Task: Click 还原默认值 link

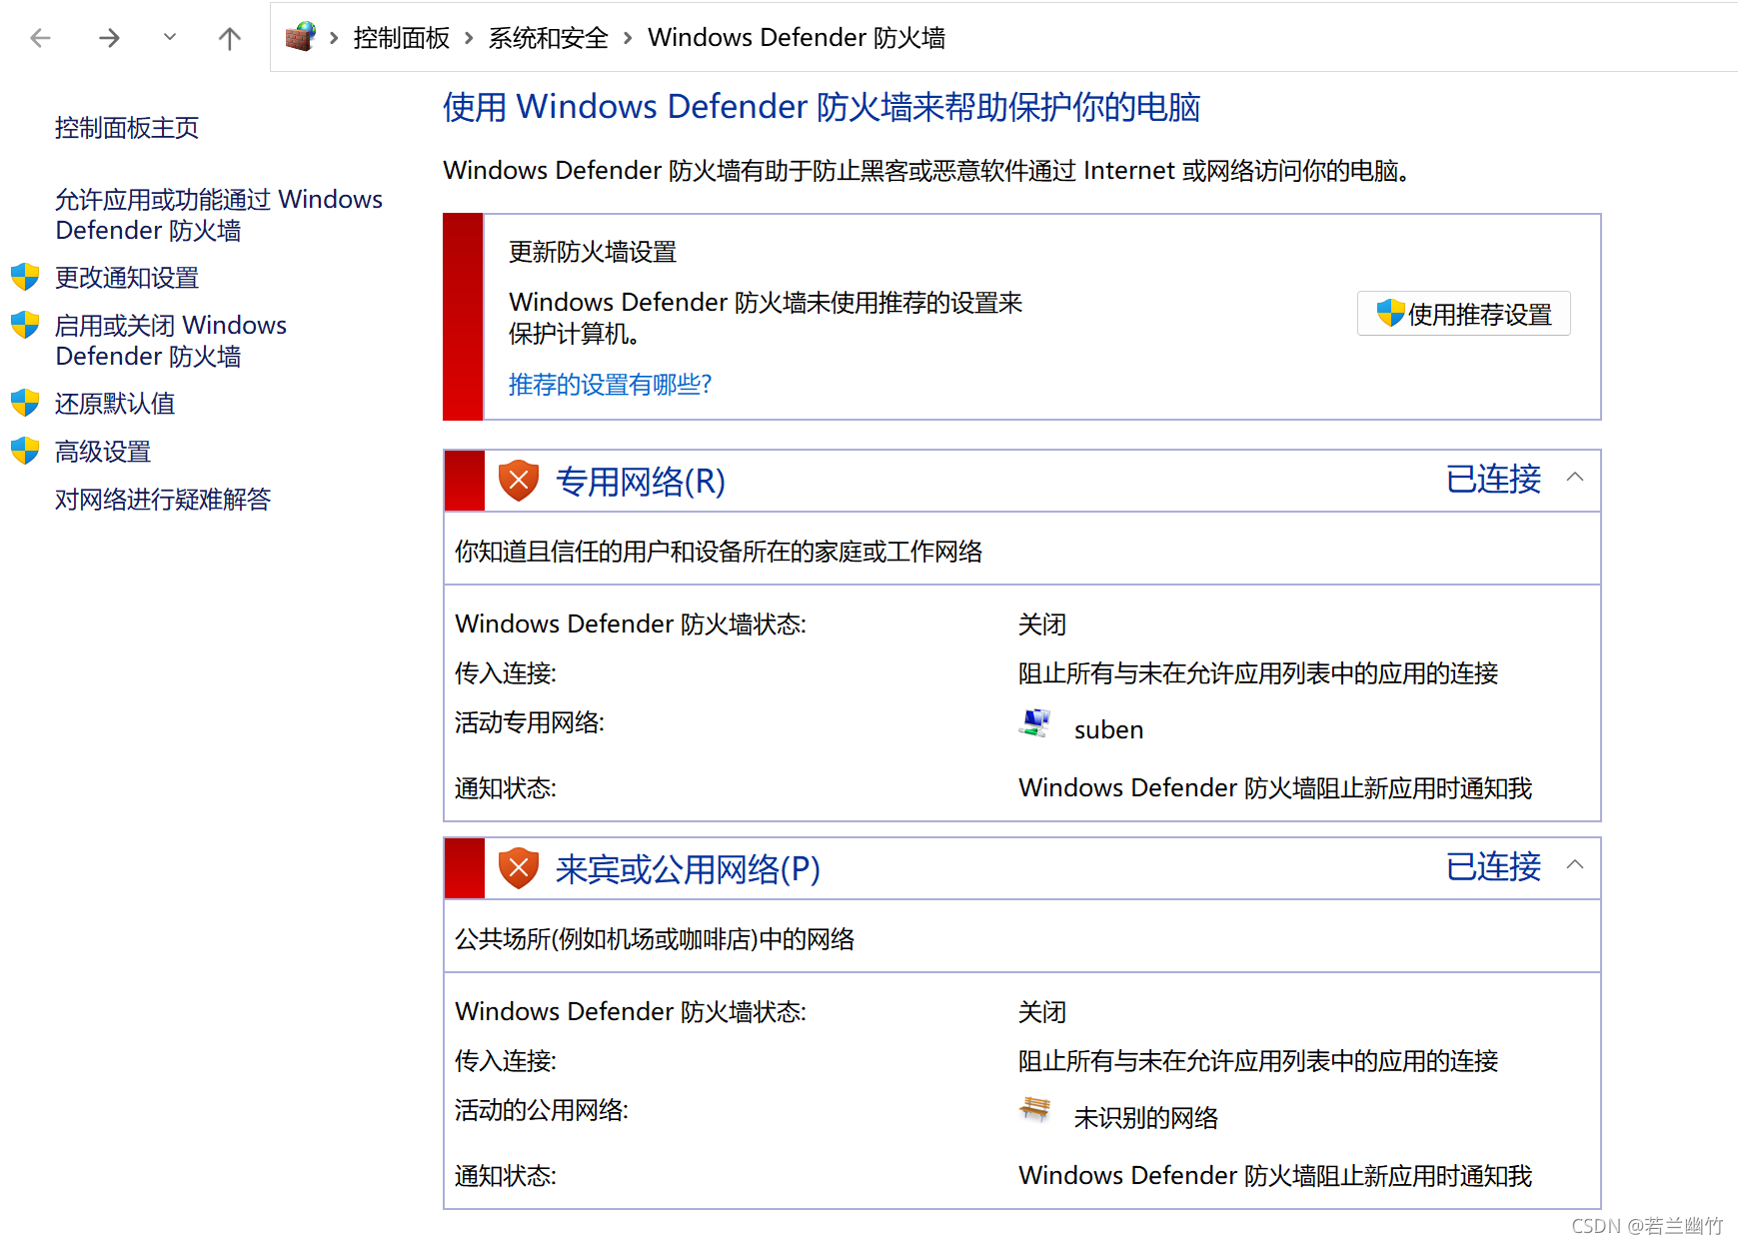Action: [x=115, y=404]
